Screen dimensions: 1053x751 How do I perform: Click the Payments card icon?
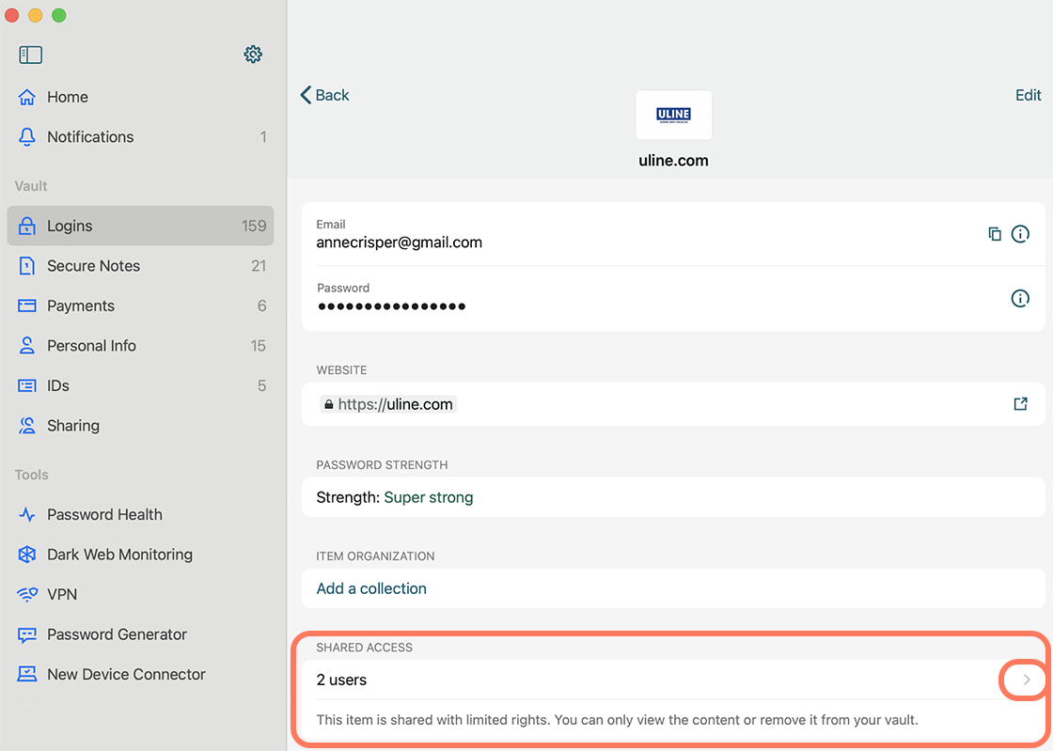pos(29,305)
